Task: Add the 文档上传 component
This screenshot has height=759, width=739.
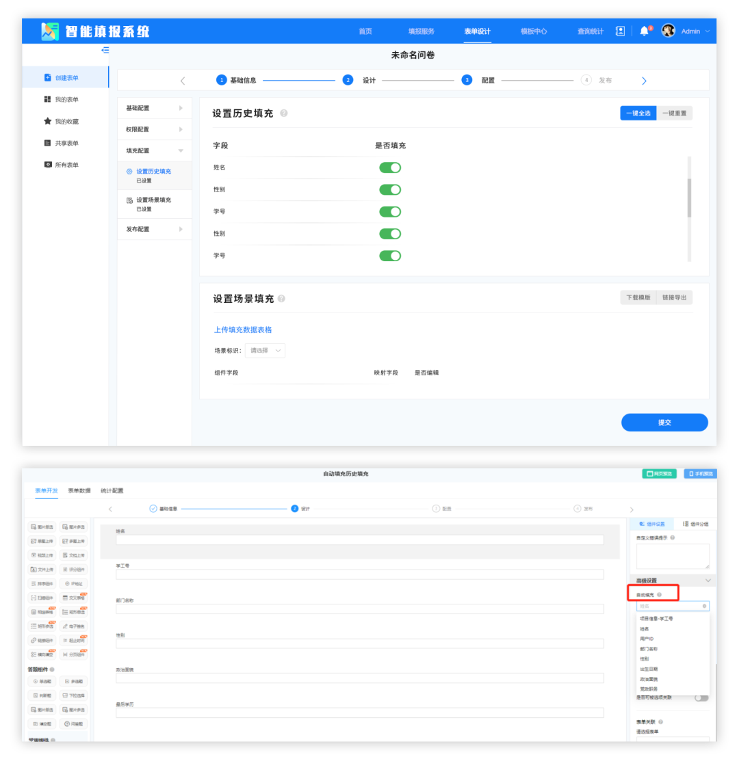Action: coord(74,555)
